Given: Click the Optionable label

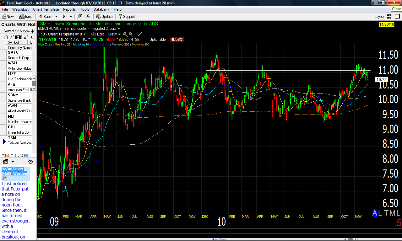Looking at the screenshot, I should tap(158, 40).
